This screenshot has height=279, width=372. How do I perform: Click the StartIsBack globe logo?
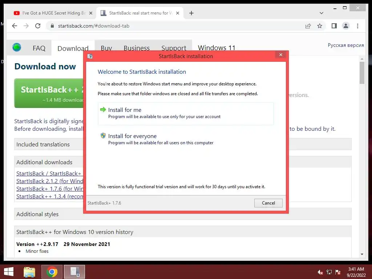pyautogui.click(x=17, y=48)
